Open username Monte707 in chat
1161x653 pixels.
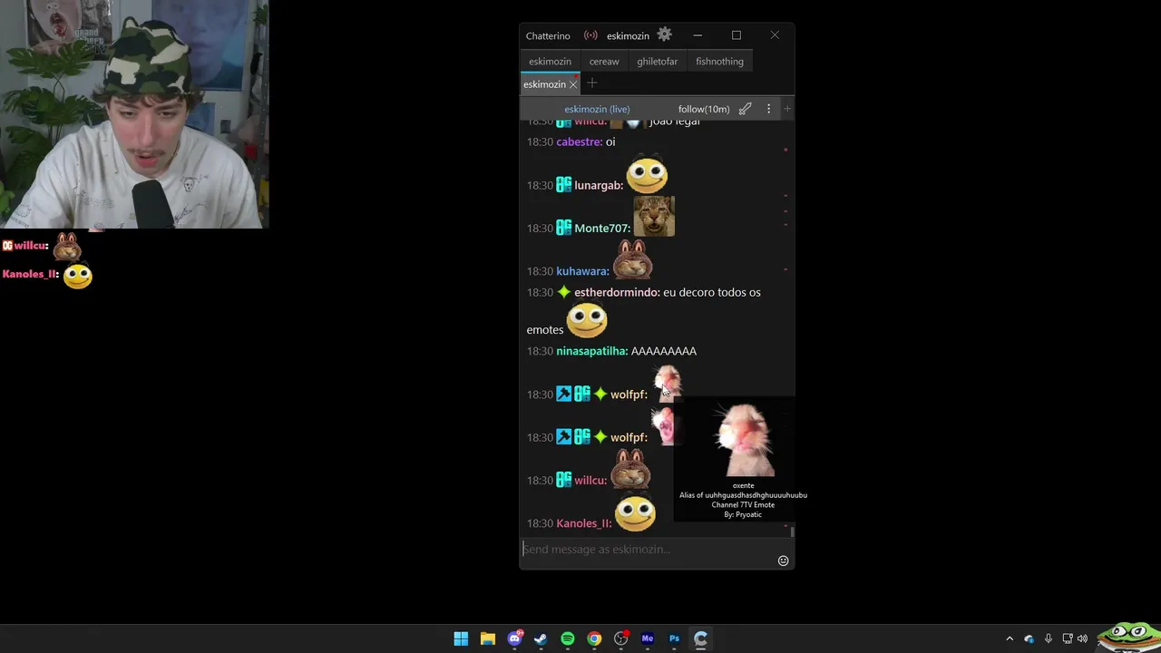pos(602,229)
